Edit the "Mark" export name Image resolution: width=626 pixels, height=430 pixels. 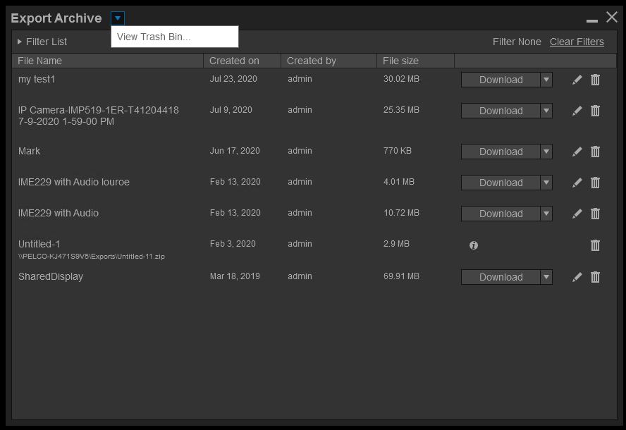[x=577, y=152]
